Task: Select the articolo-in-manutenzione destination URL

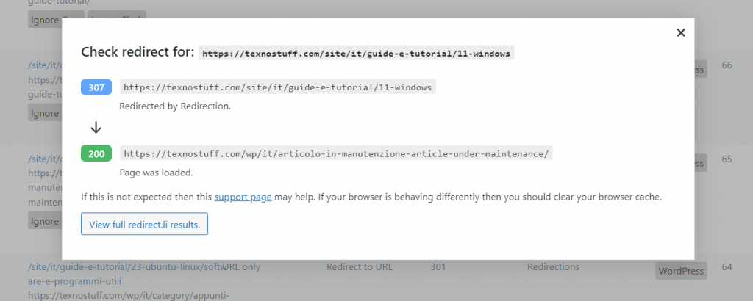Action: coord(336,154)
